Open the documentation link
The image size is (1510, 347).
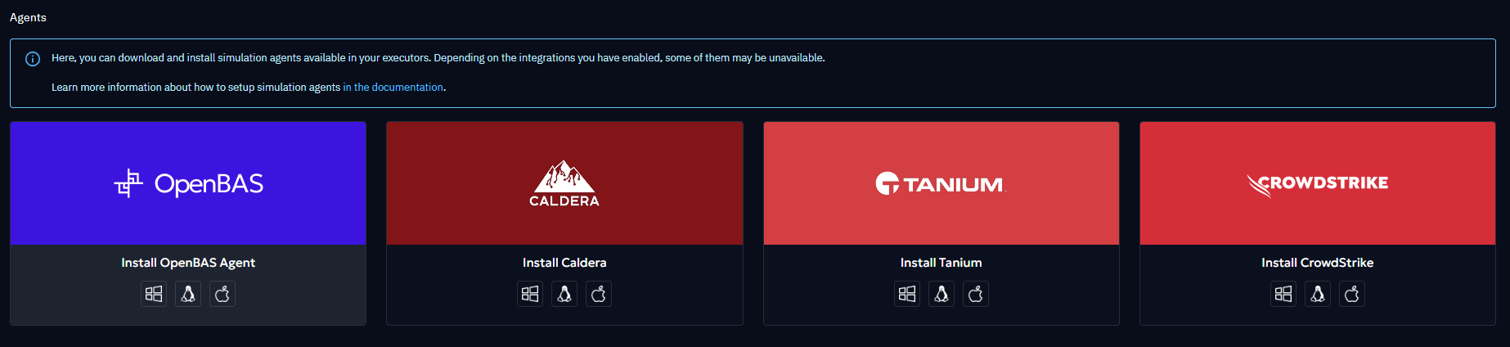pyautogui.click(x=393, y=88)
